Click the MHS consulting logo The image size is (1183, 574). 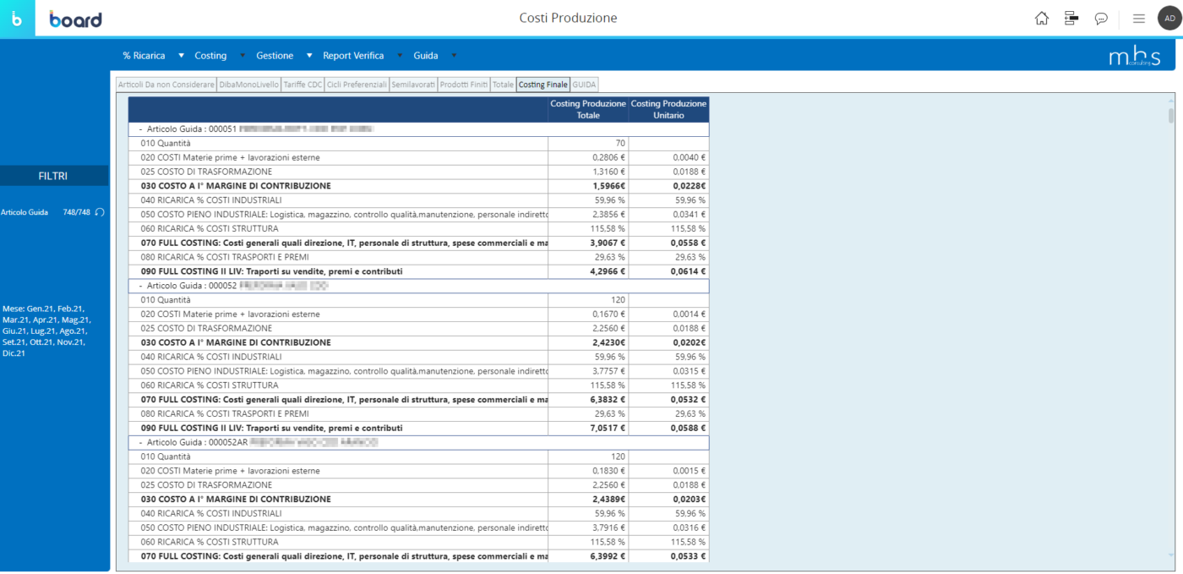coord(1134,57)
